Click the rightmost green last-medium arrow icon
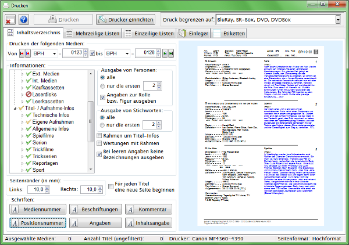The width and height of the screenshot is (349, 245). (x=172, y=53)
